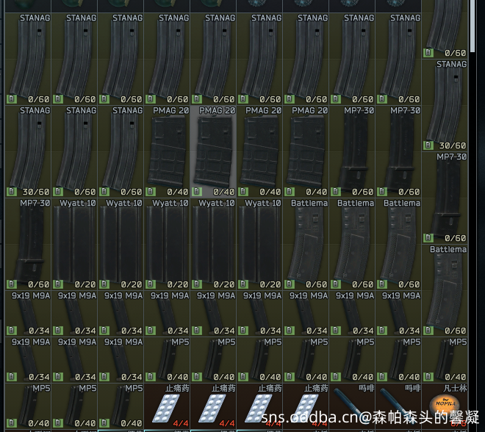Select the tall MP7-30 magazine in far-right column
This screenshot has width=485, height=432.
point(444,197)
